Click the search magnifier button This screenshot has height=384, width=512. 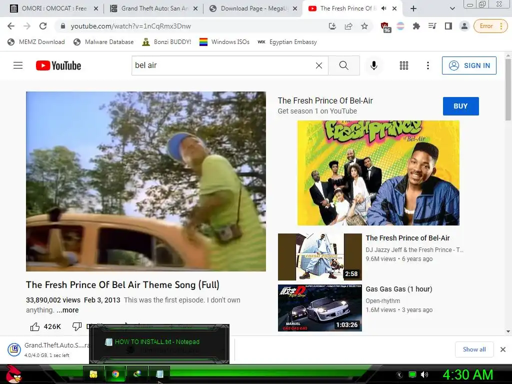344,65
